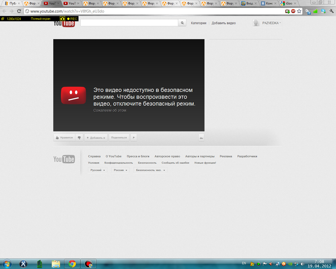Click the NVIDIA tray icon

coord(290,264)
